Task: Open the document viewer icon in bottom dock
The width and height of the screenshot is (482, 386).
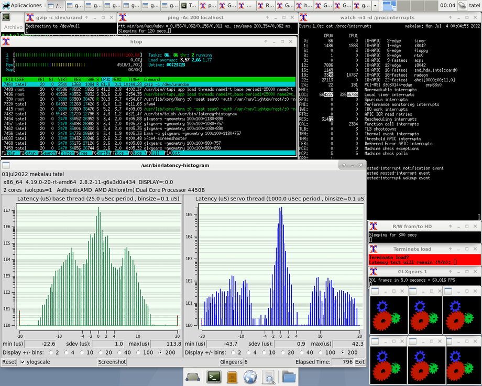Action: click(x=268, y=377)
